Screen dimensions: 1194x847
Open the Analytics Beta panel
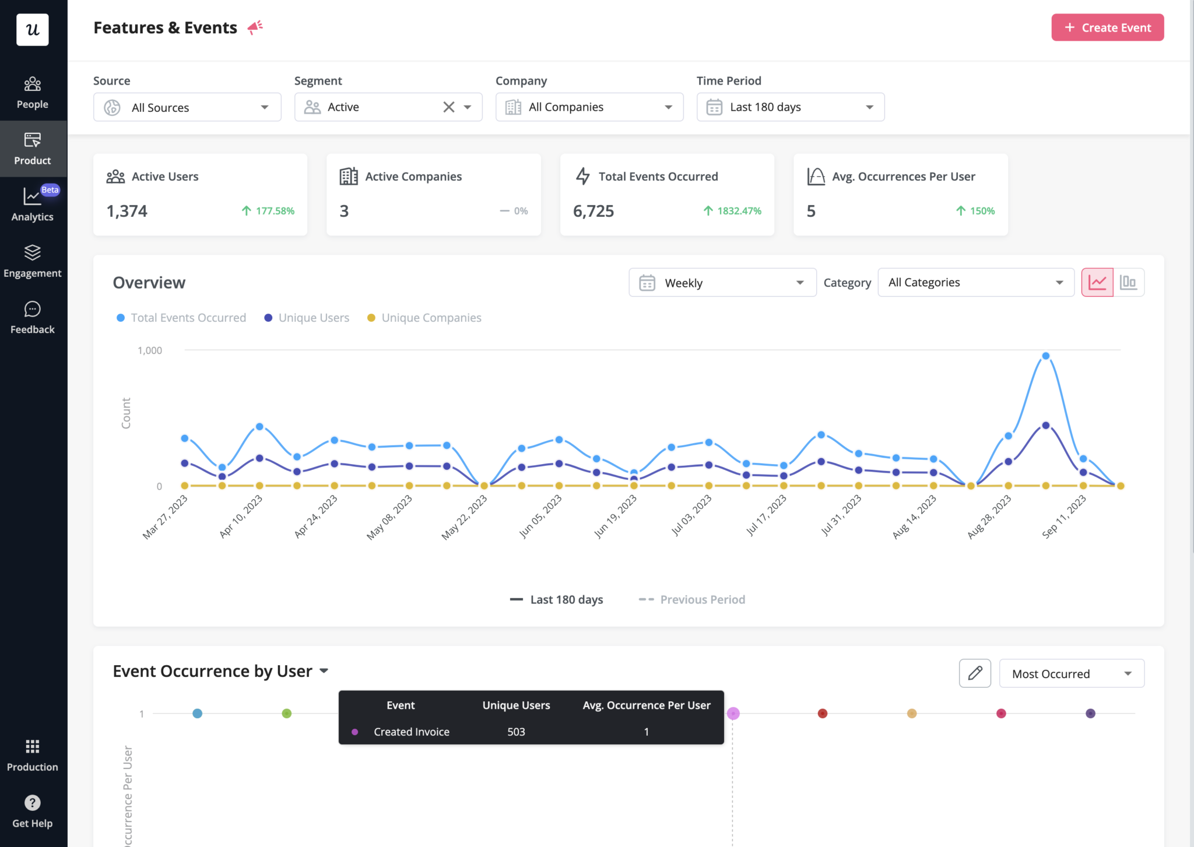pyautogui.click(x=32, y=204)
